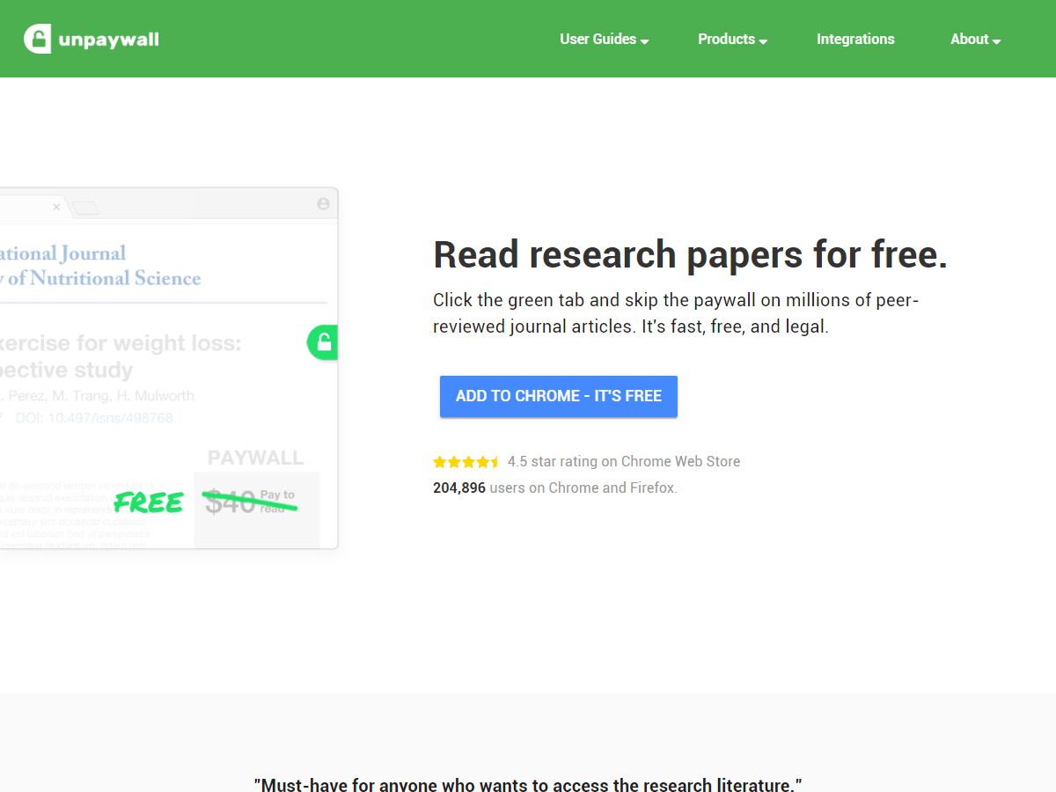Open the Products dropdown menu
Image resolution: width=1056 pixels, height=792 pixels.
(732, 40)
